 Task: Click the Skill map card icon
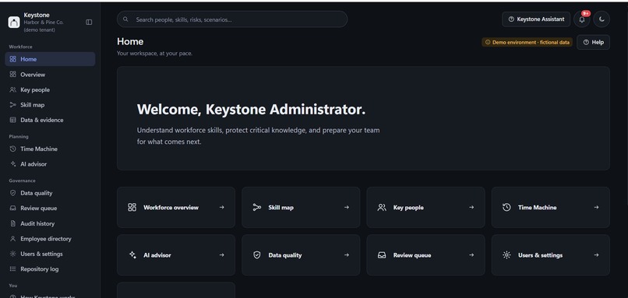point(257,207)
